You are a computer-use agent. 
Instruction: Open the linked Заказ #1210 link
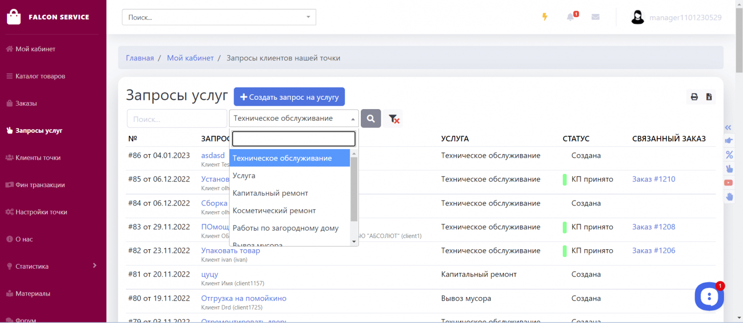(x=653, y=179)
